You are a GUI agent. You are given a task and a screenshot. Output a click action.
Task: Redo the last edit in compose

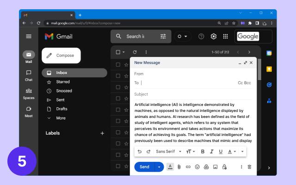pos(148,152)
